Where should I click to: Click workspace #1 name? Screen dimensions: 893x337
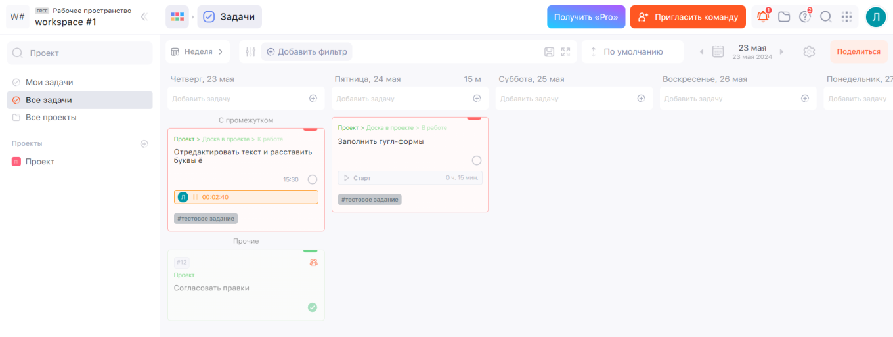(x=66, y=22)
